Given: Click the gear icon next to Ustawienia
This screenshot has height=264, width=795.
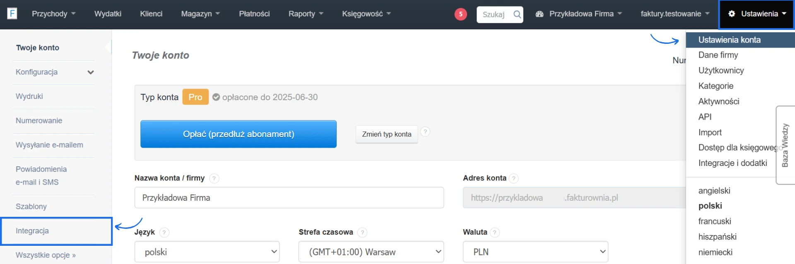Looking at the screenshot, I should [732, 14].
